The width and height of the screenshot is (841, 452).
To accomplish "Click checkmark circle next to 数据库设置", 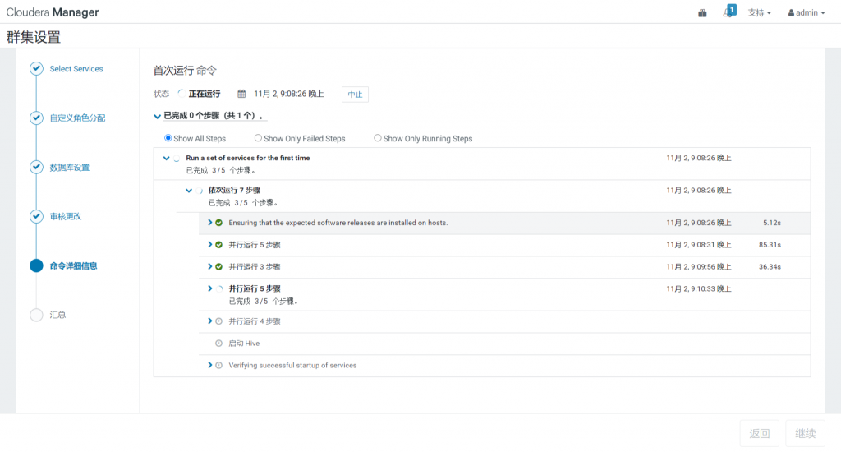I will pos(36,167).
